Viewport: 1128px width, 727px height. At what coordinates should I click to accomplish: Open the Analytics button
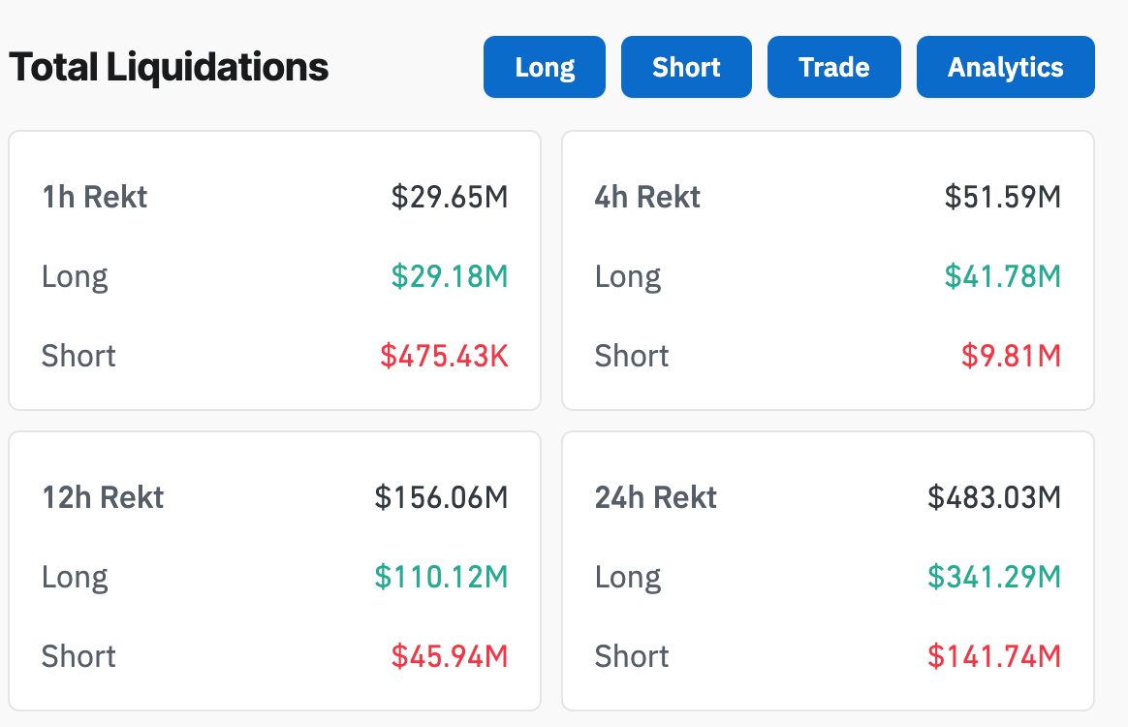pyautogui.click(x=1005, y=67)
